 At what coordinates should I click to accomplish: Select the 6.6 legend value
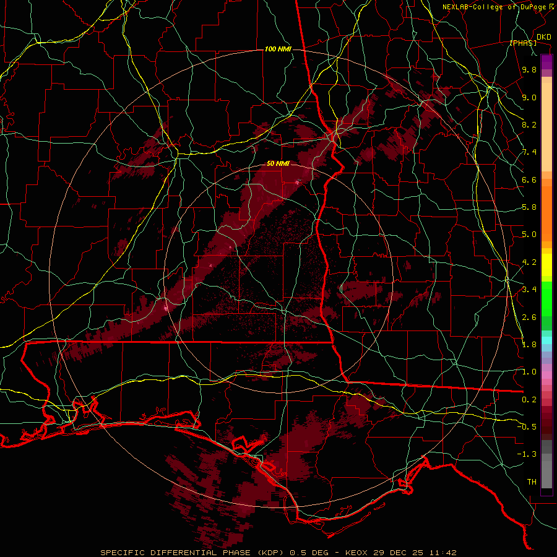coord(529,179)
